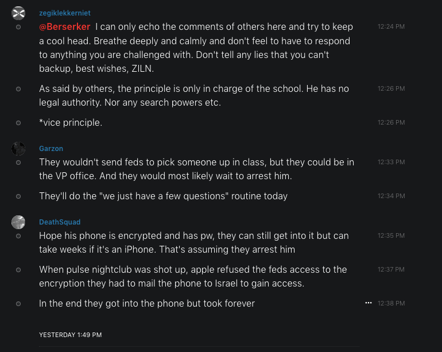Click circle marker beside "As said by others" message
This screenshot has height=352, width=442.
click(18, 89)
